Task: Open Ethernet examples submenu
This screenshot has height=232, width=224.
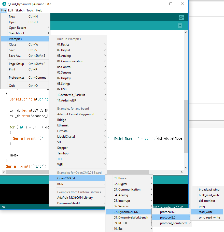Action: pyautogui.click(x=78, y=125)
